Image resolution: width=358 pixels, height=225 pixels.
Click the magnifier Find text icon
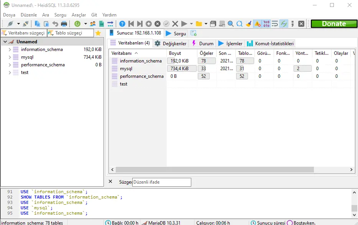231,23
